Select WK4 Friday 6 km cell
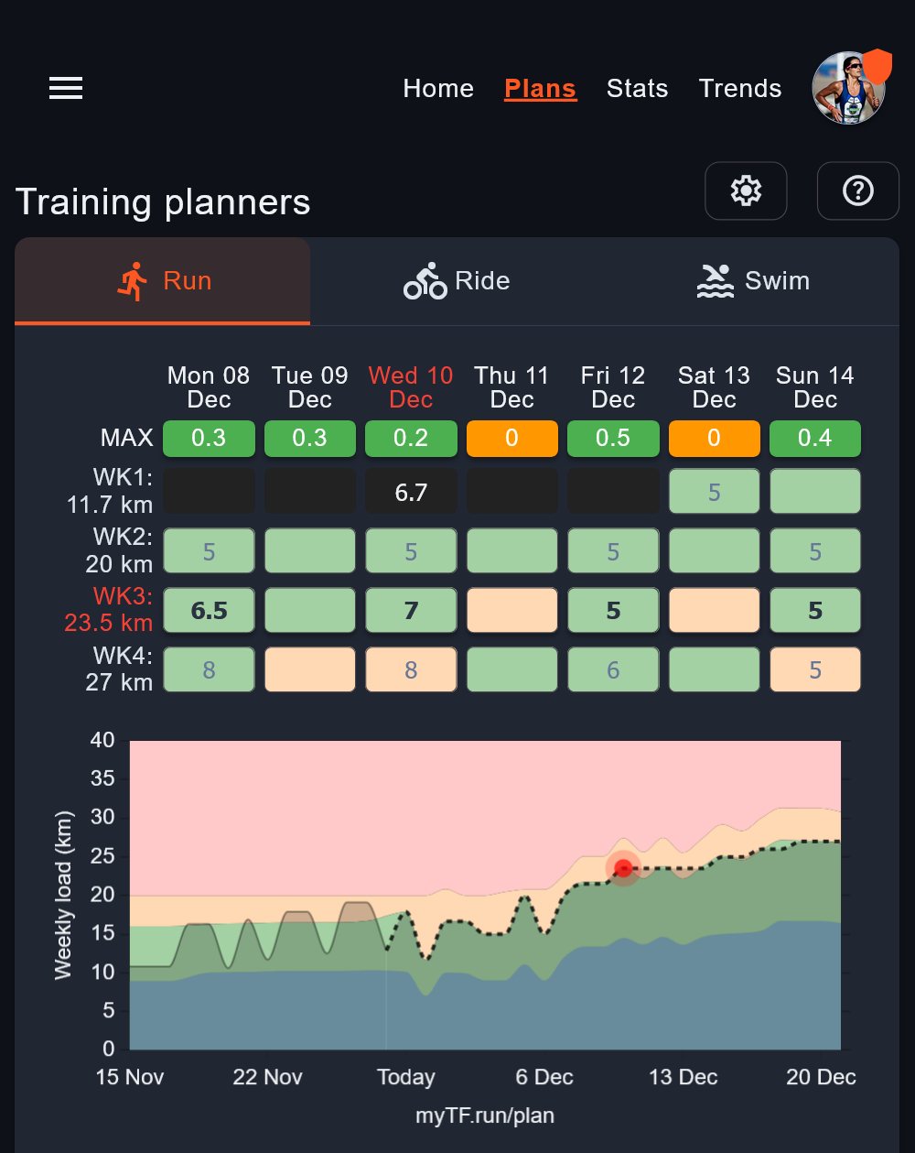The width and height of the screenshot is (915, 1153). click(613, 670)
